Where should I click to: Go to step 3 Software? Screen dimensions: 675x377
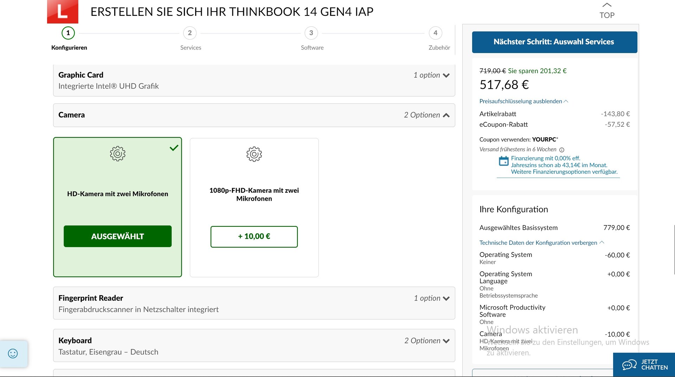[311, 33]
